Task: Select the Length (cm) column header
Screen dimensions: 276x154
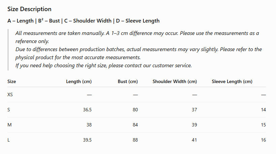Action: point(79,82)
